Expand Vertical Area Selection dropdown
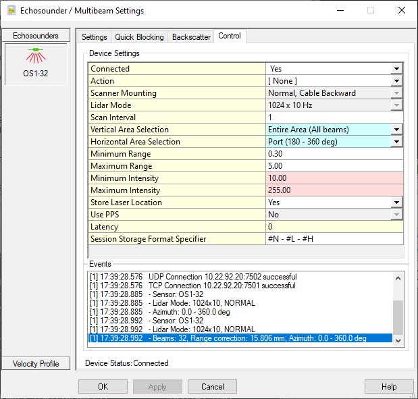Viewport: 418px width, 399px height. point(396,130)
